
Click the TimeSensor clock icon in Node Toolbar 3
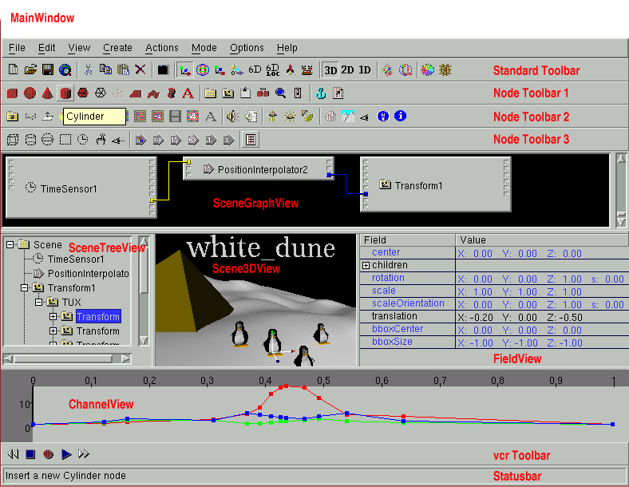click(83, 140)
